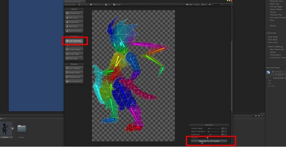Click the Mesh Type label
Image resolution: width=286 pixels, height=147 pixels.
click(x=274, y=4)
